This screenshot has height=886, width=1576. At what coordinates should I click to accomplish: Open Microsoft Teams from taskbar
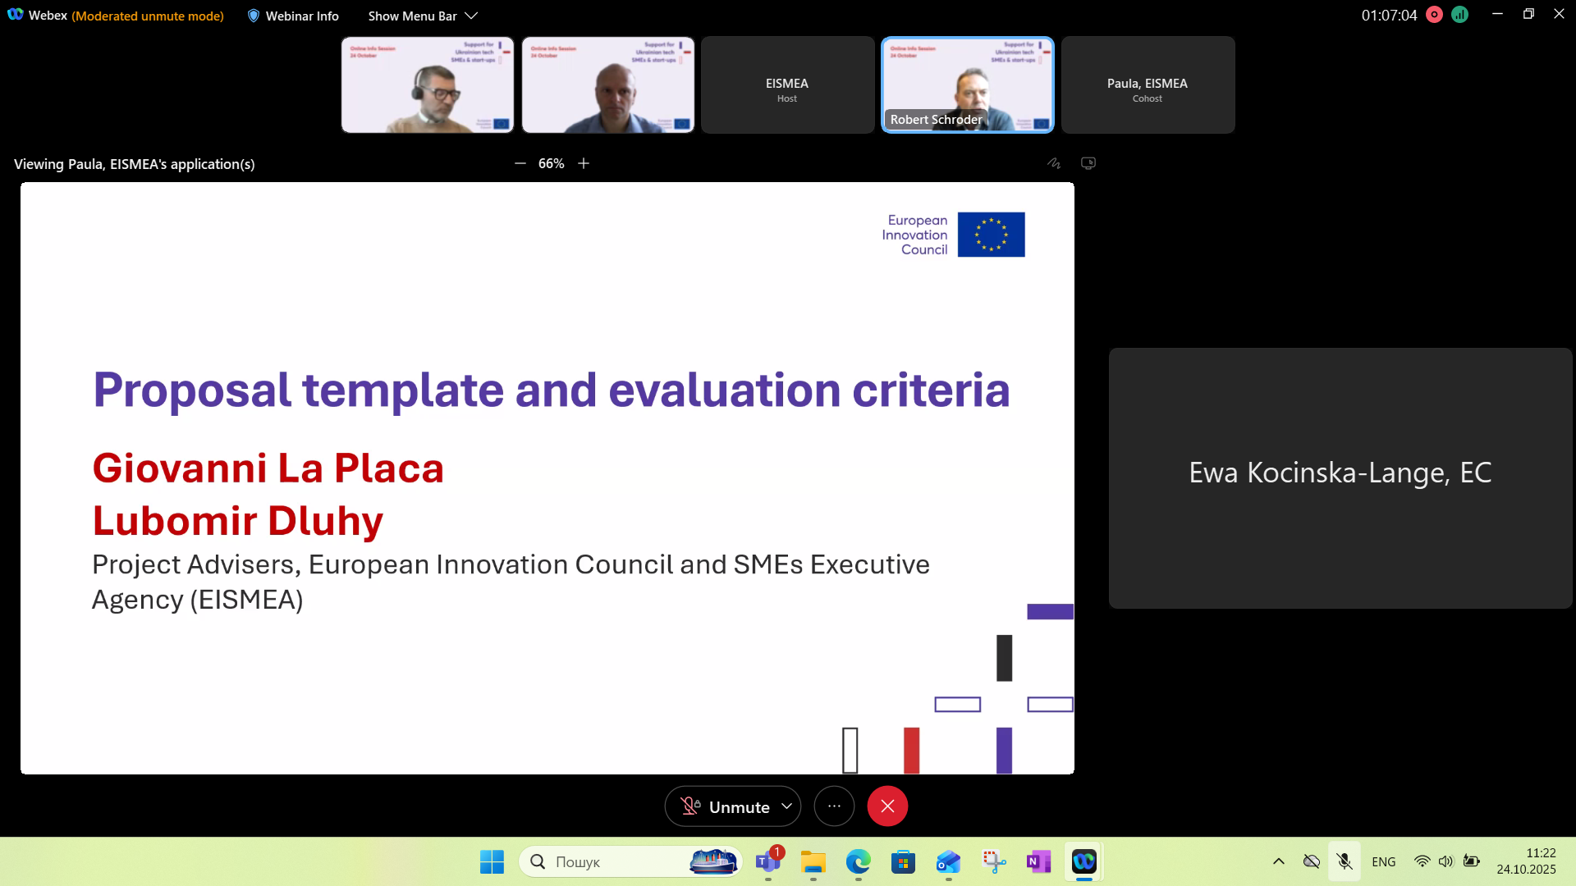click(x=768, y=861)
